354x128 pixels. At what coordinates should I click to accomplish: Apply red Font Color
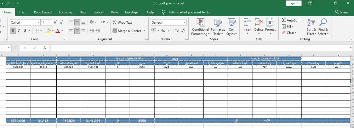(58, 31)
